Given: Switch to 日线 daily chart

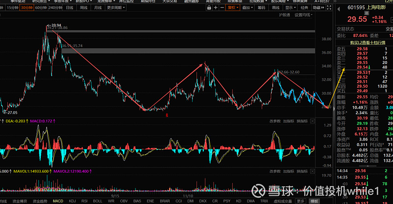Looking at the screenshot, I should click(69, 7).
